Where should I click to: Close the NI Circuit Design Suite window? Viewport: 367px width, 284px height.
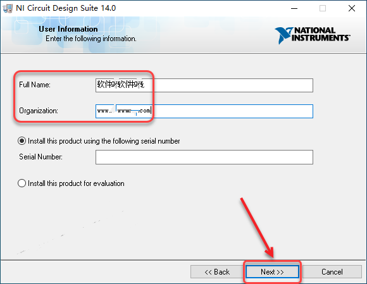pos(352,8)
